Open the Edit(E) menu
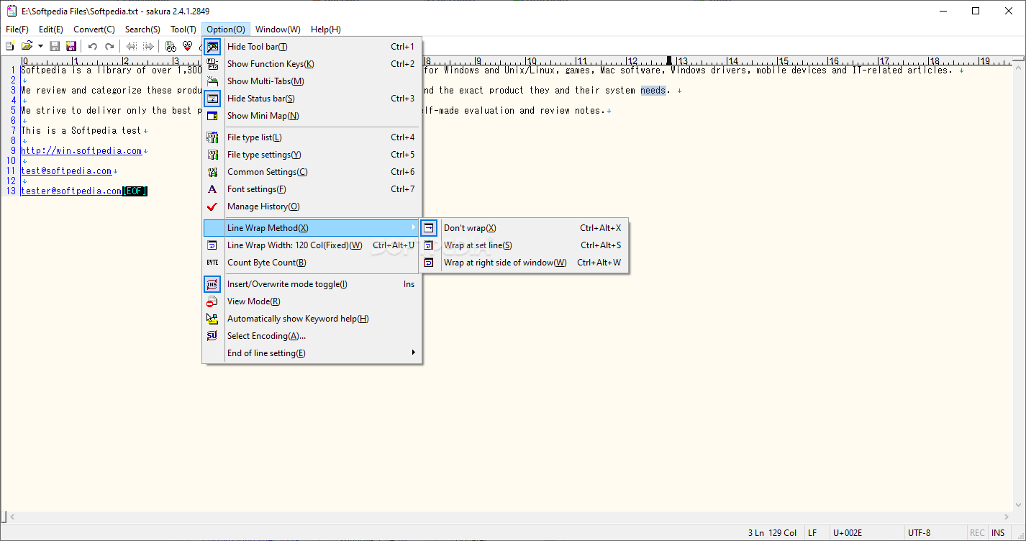1026x541 pixels. 51,29
